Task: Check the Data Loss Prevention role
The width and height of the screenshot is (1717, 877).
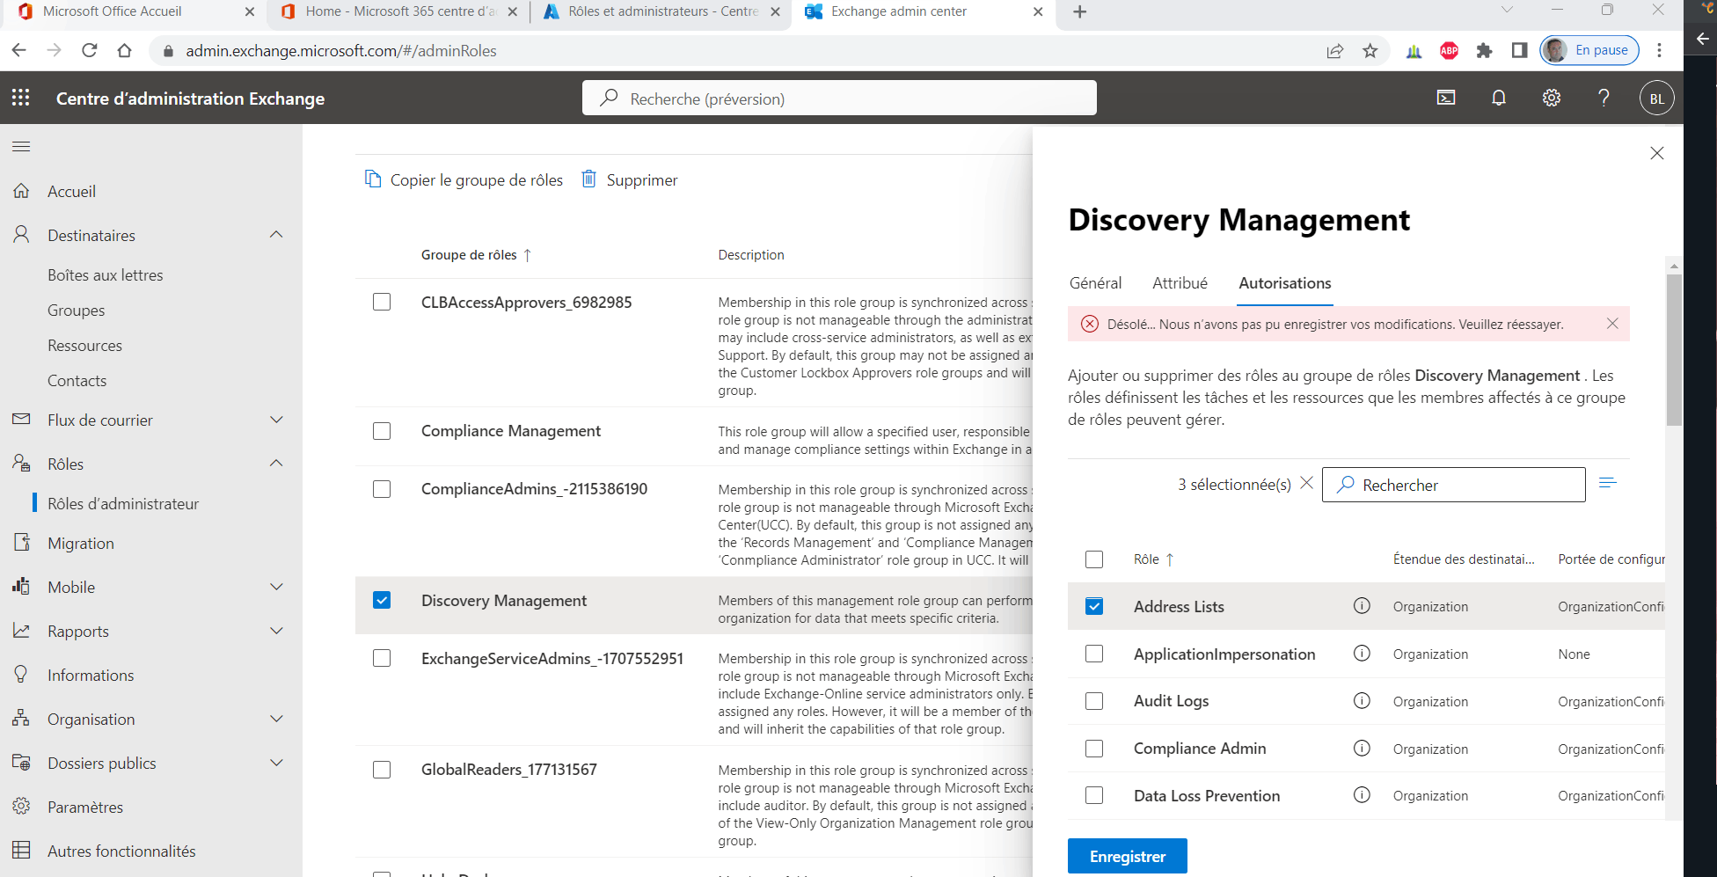Action: tap(1094, 795)
